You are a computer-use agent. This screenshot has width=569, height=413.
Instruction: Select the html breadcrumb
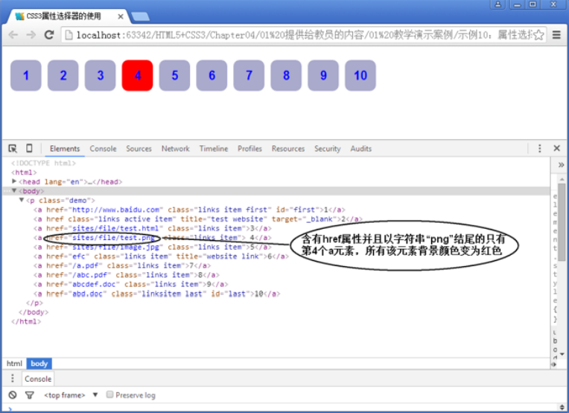[x=14, y=363]
